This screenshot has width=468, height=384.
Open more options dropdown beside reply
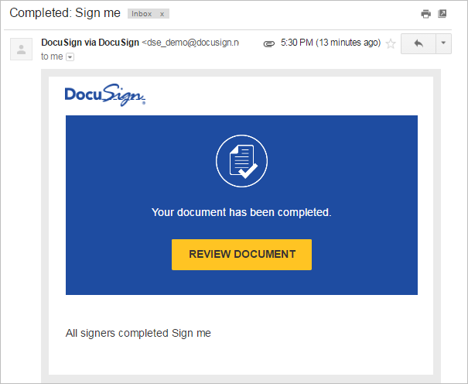pos(444,44)
